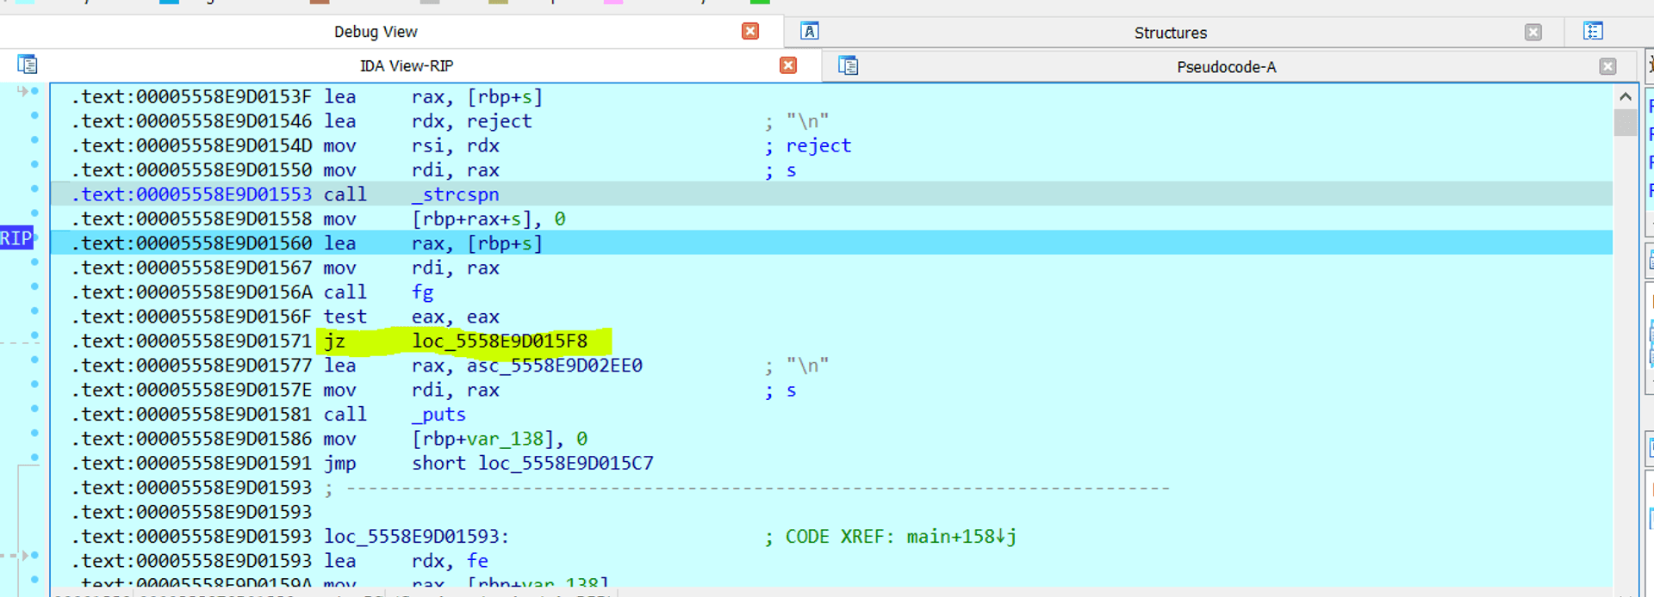Viewport: 1654px width, 597px height.
Task: Close the Pseudocode-A tab
Action: tap(1607, 66)
